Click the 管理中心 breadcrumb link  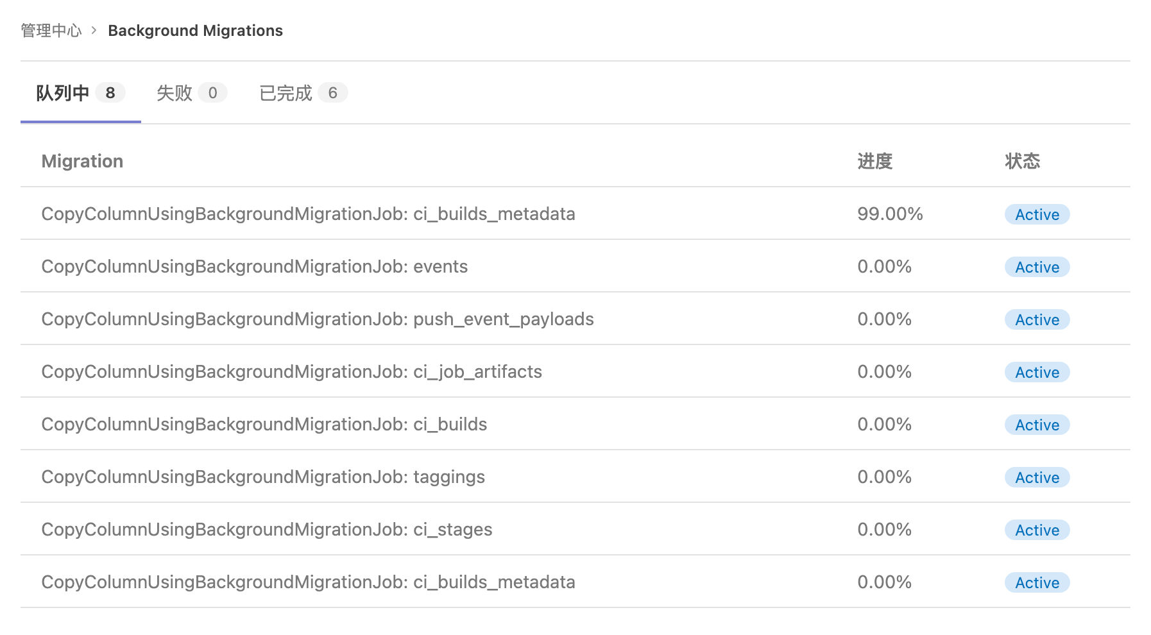[51, 31]
